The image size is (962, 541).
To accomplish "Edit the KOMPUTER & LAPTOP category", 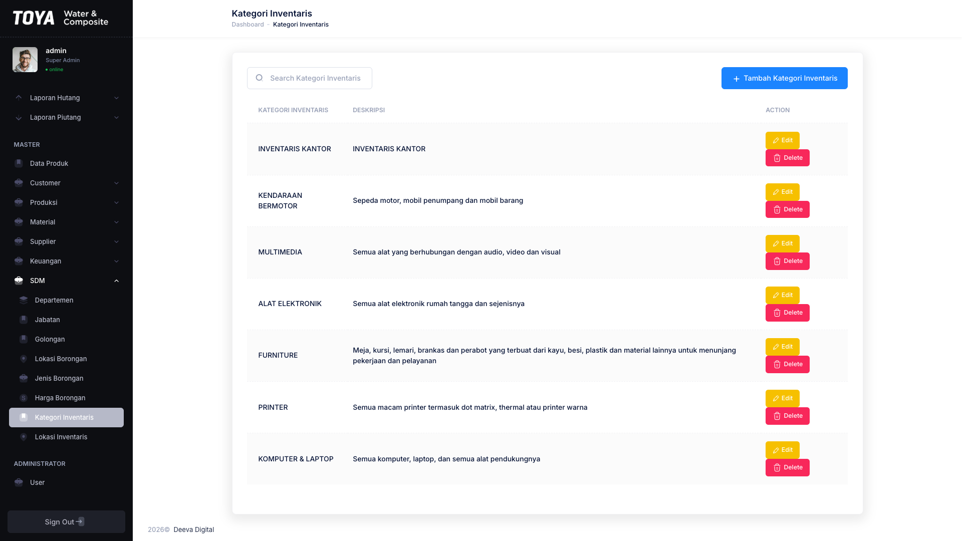I will (782, 450).
